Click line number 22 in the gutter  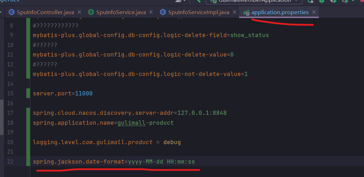[10, 162]
